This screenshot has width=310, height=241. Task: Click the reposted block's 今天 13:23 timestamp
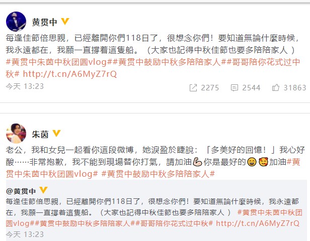pyautogui.click(x=25, y=234)
